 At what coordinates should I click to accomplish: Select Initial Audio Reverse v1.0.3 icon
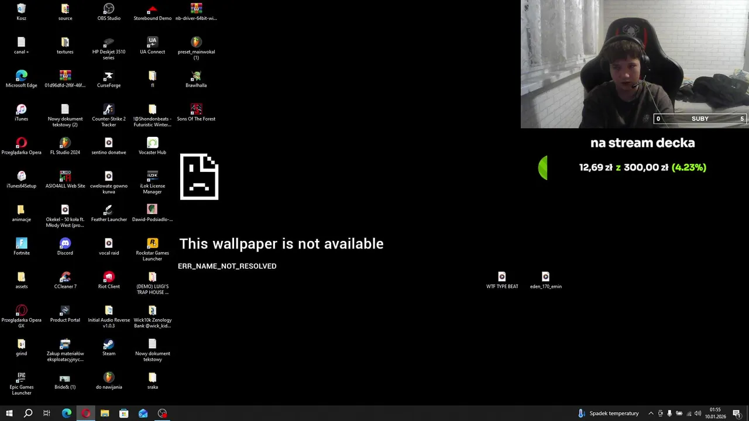pyautogui.click(x=109, y=317)
